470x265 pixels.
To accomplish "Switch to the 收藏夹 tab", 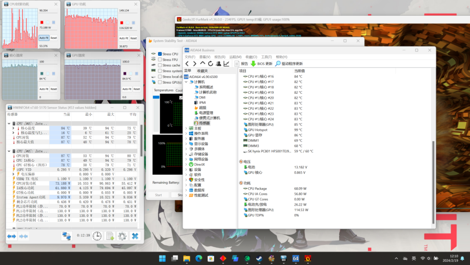I will click(x=202, y=71).
